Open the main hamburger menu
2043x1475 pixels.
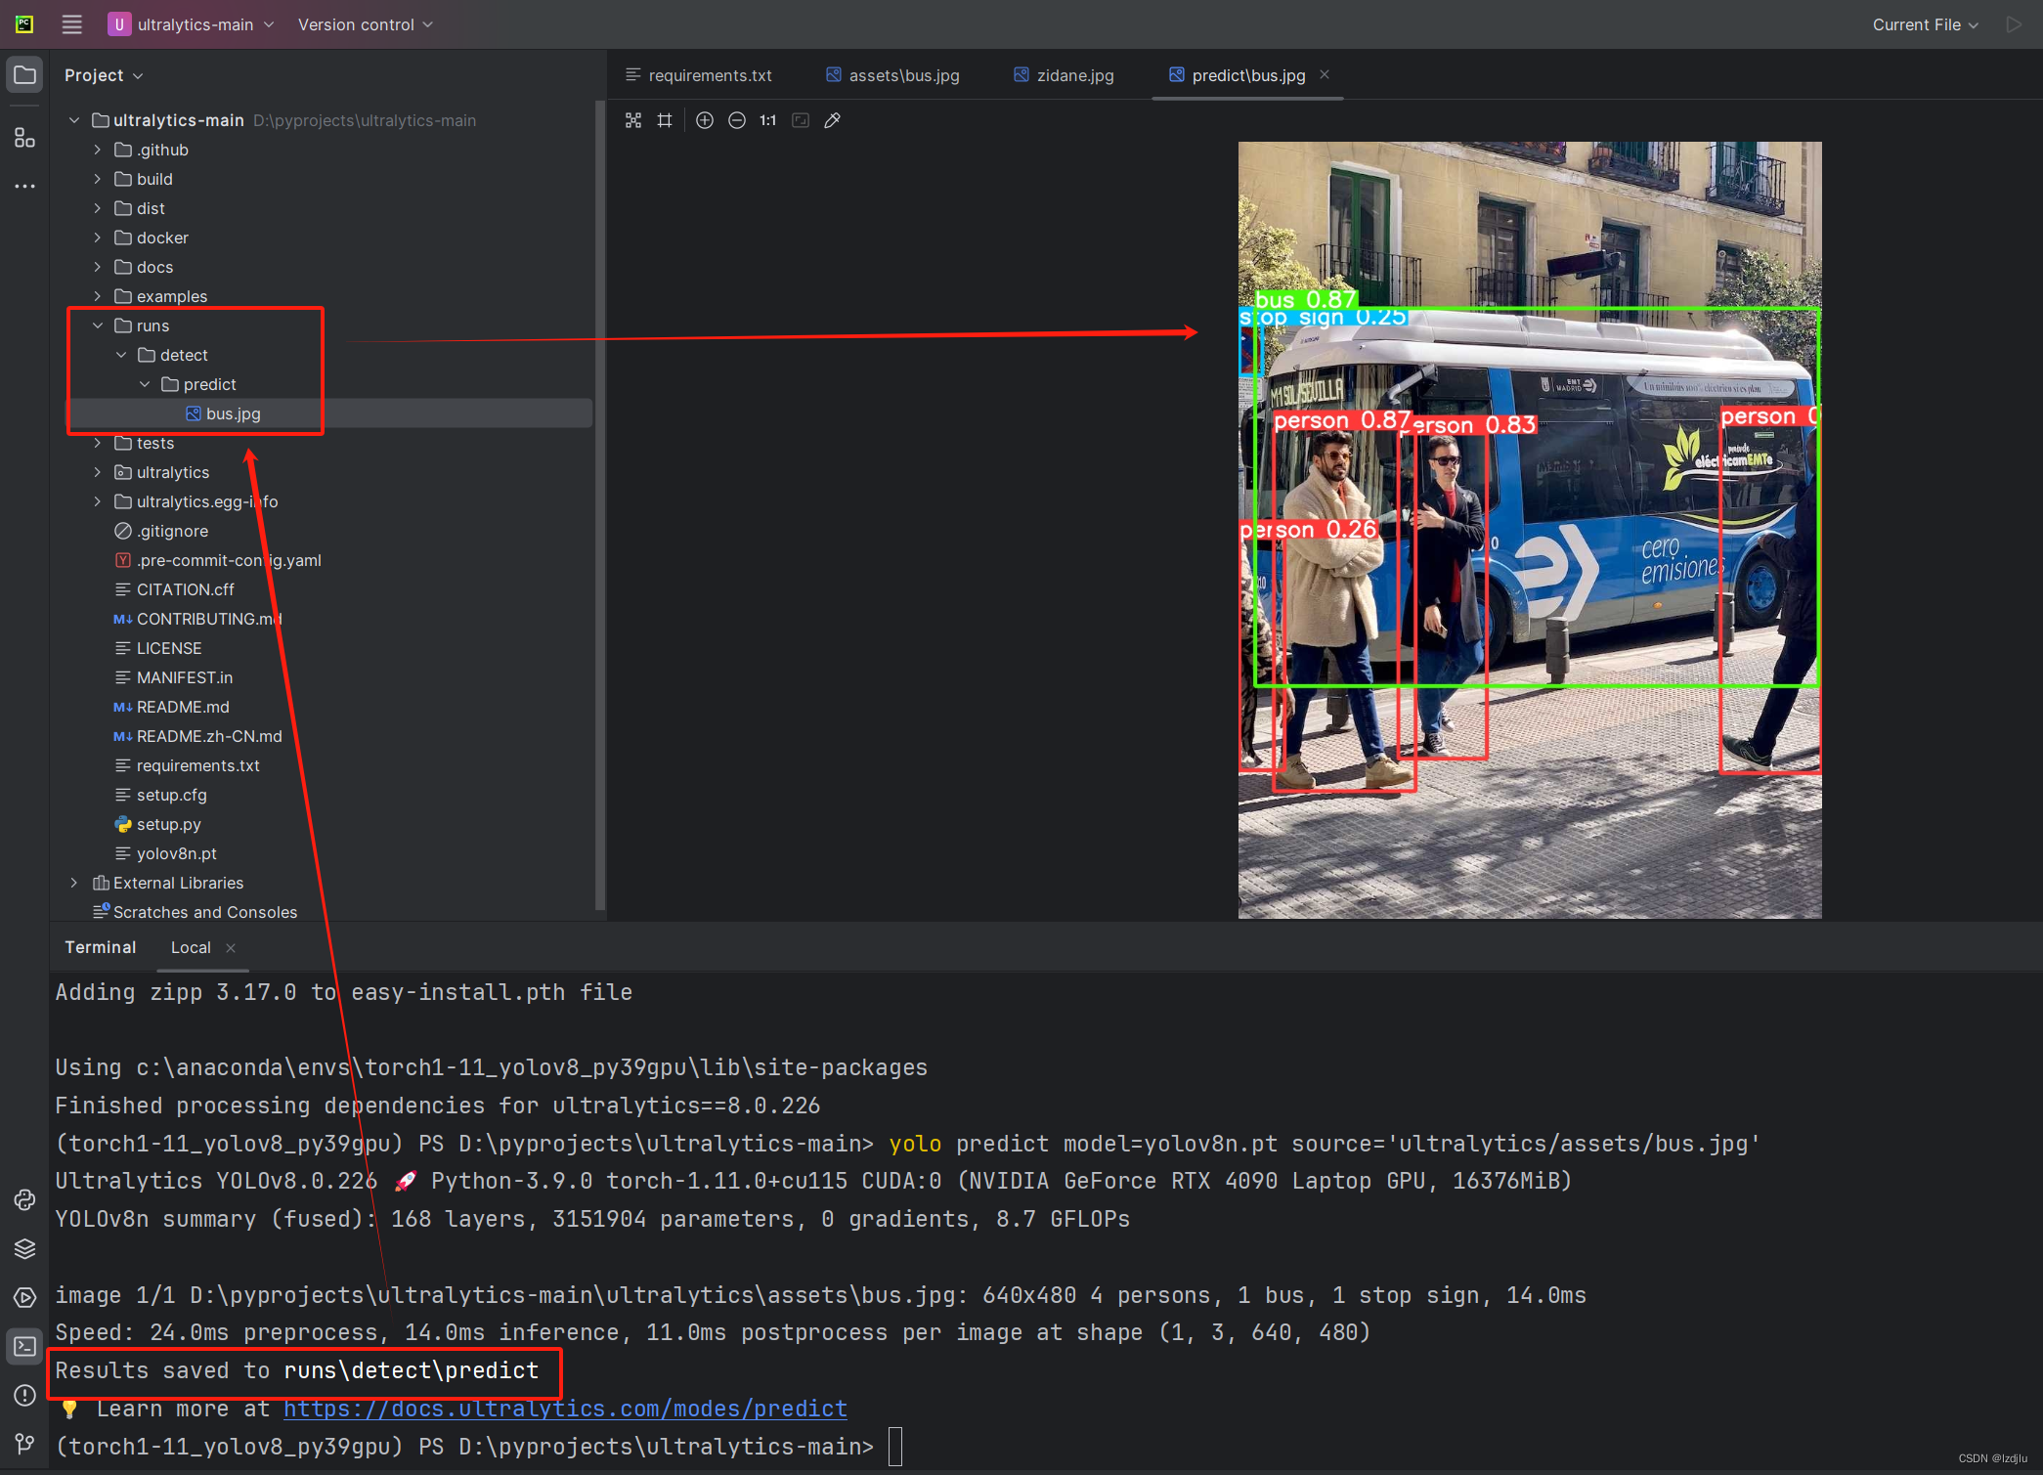click(x=70, y=24)
